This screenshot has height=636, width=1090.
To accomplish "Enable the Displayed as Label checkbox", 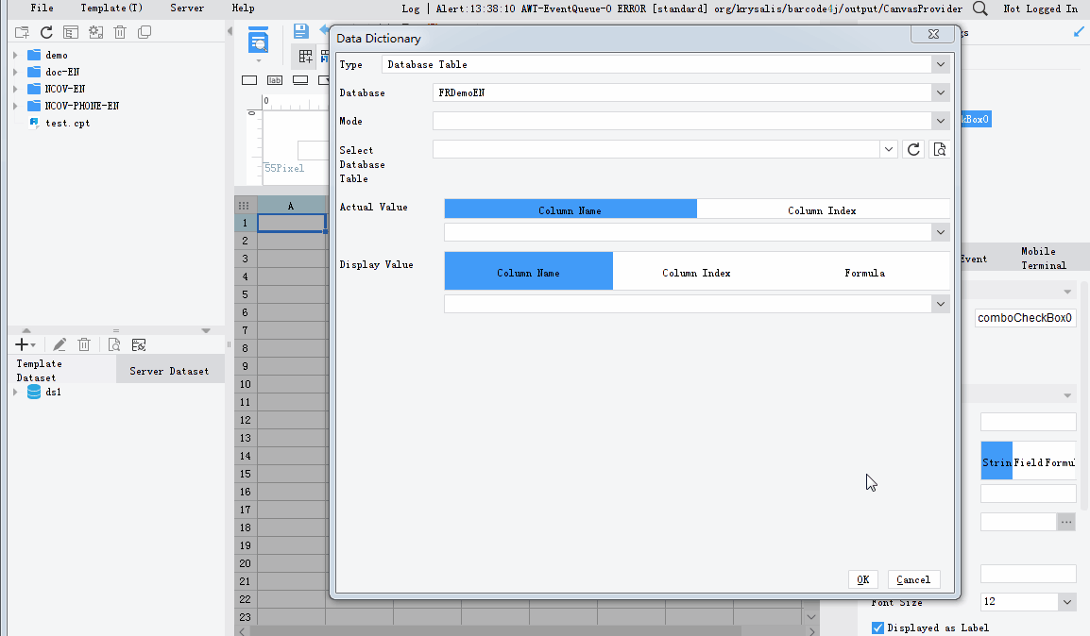I will pos(877,627).
